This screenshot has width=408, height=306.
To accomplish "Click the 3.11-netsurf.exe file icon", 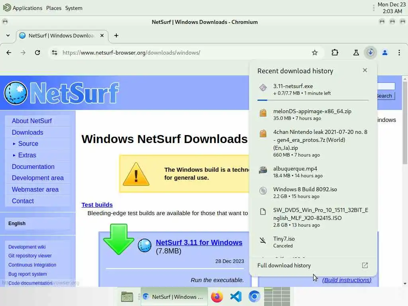I will pyautogui.click(x=263, y=88).
